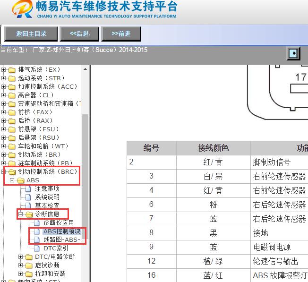Expand the 前桥(FAX) node

pos(3,112)
